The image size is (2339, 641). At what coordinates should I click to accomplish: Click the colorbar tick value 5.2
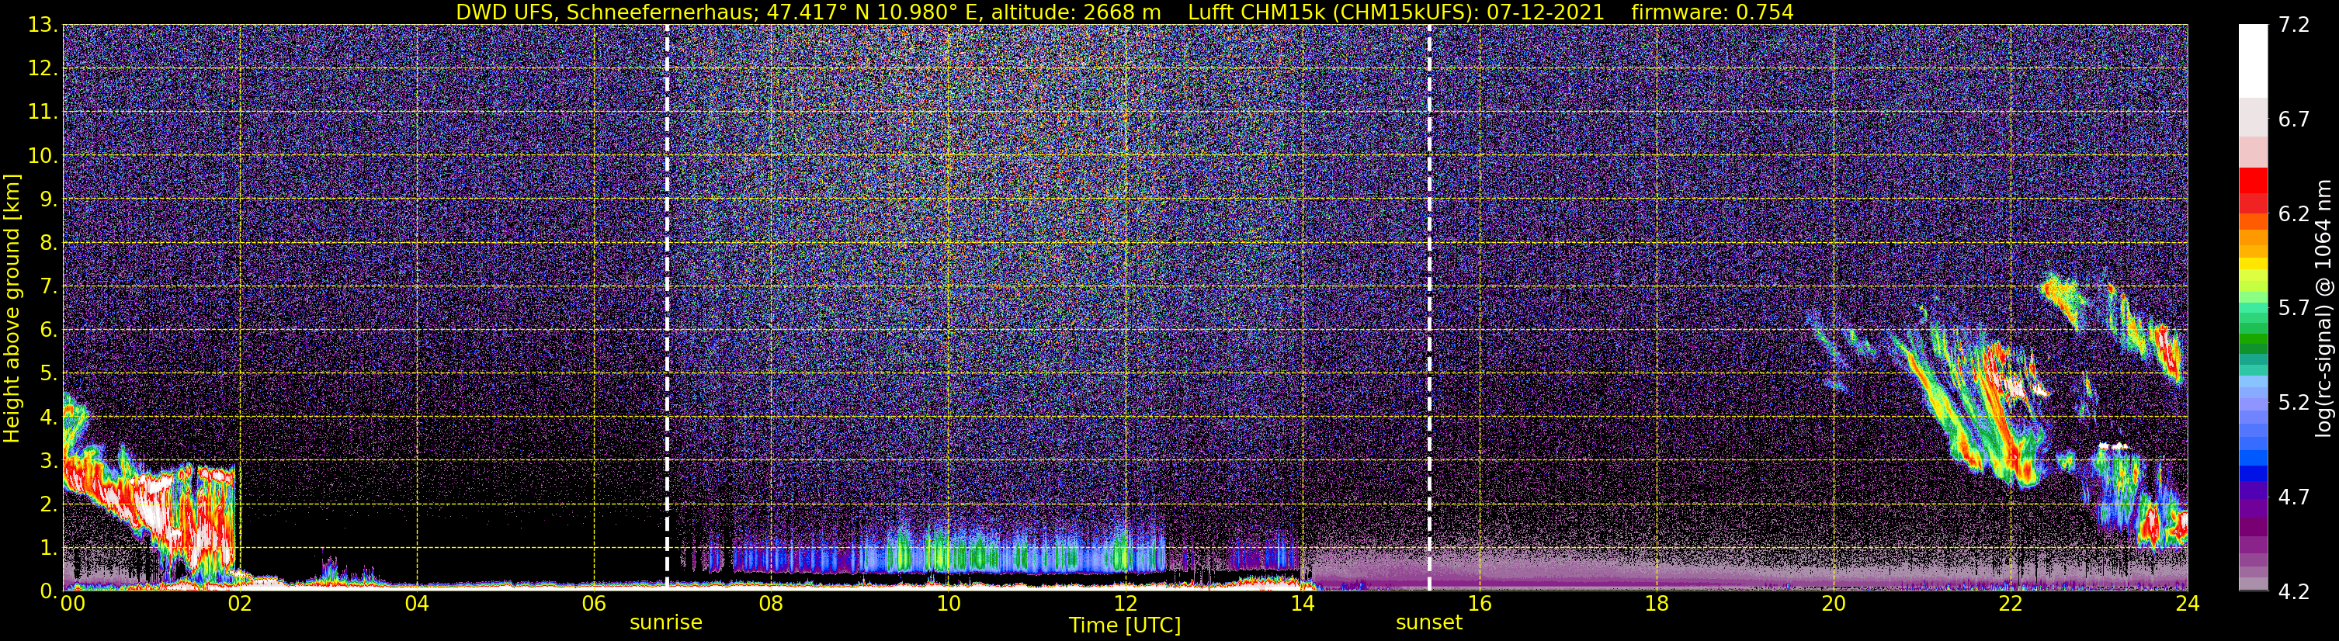2292,402
